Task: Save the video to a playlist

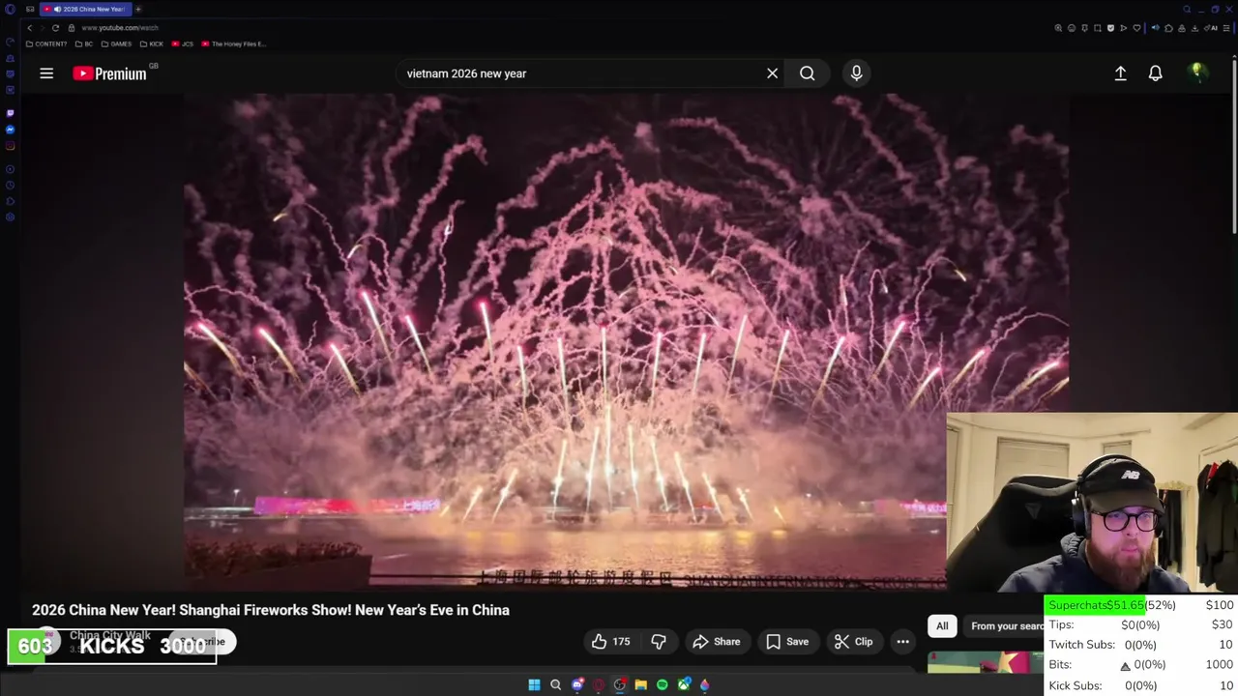Action: (787, 642)
